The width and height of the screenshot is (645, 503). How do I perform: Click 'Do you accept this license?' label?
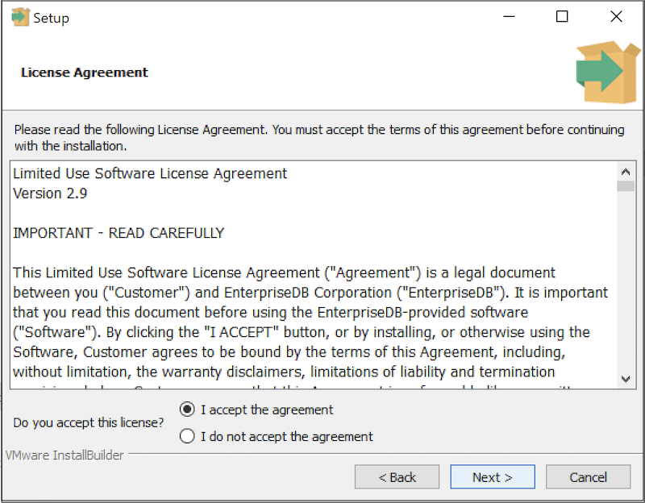coord(89,423)
